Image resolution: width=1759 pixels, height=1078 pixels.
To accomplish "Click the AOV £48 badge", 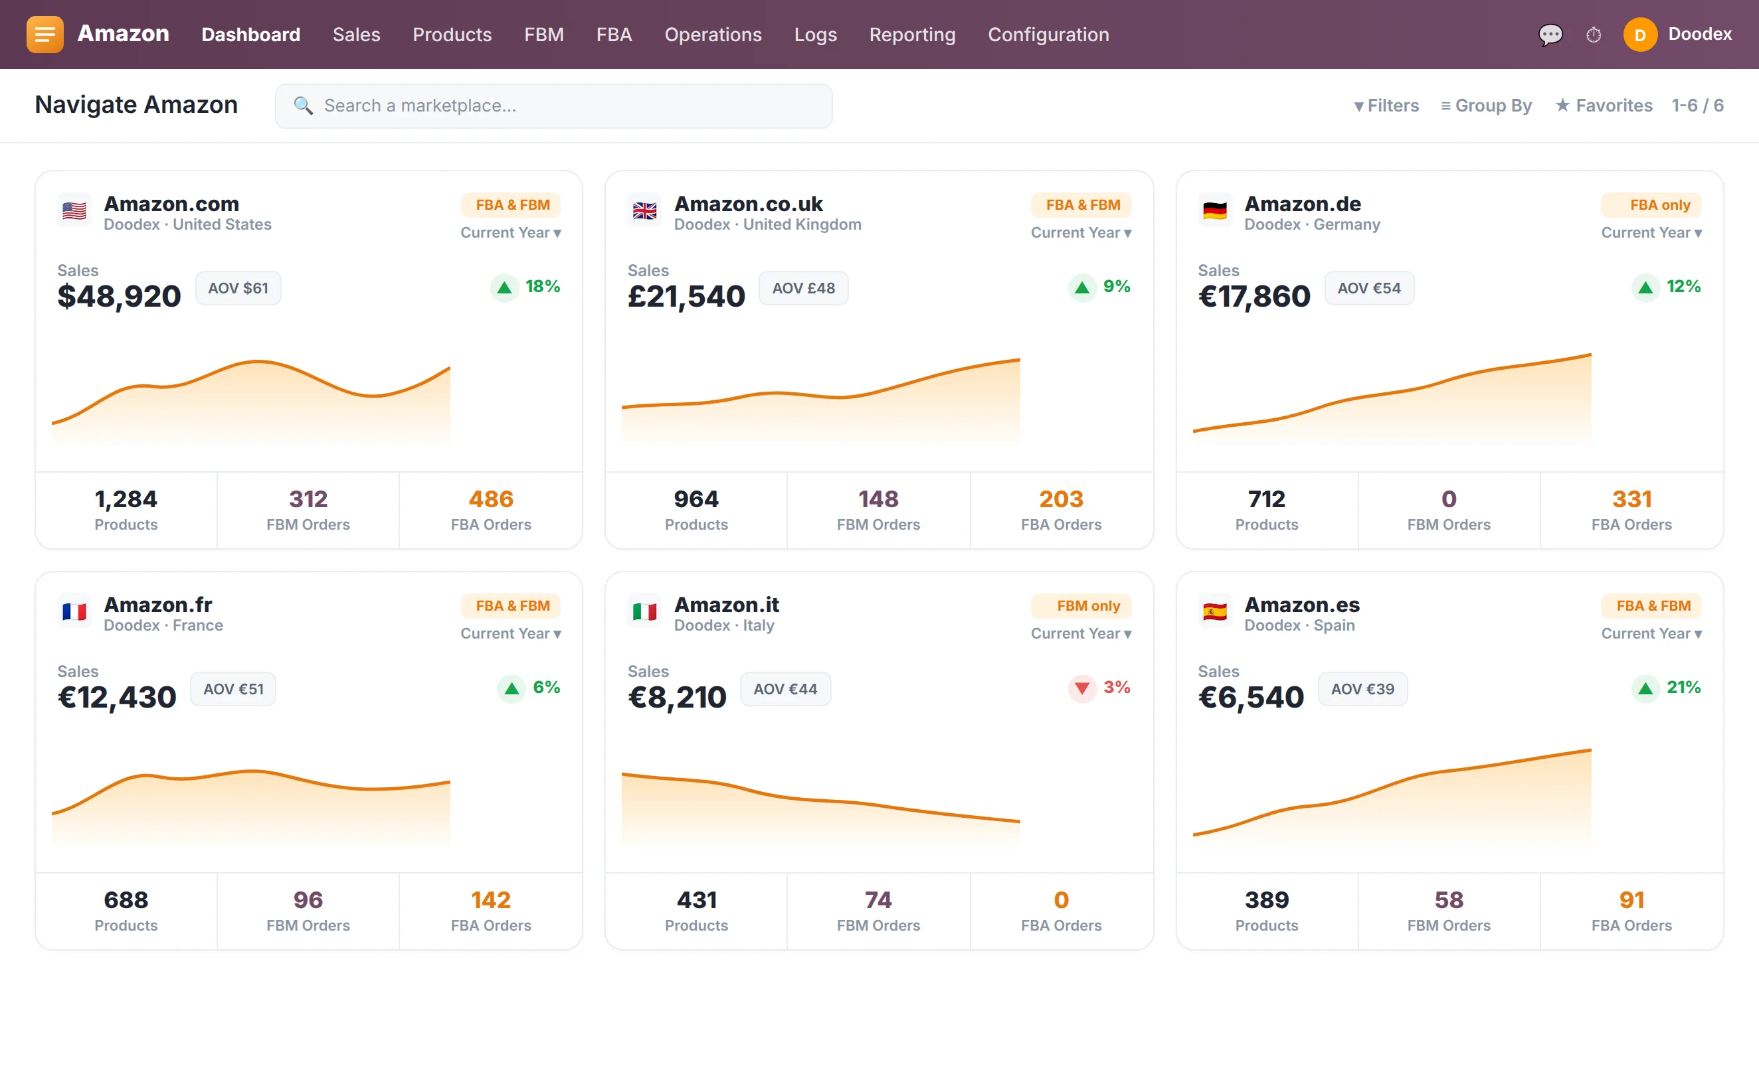I will [x=803, y=288].
